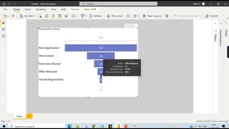Click Update available download link
The width and height of the screenshot is (229, 129).
212,121
